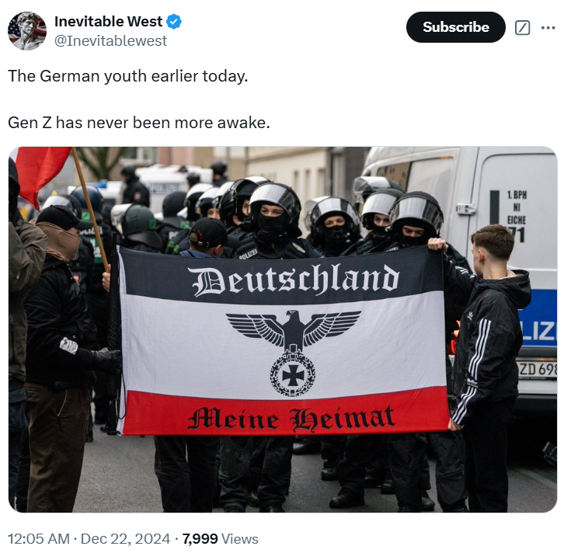Click the striped Adidas jacket in the photo

click(488, 346)
